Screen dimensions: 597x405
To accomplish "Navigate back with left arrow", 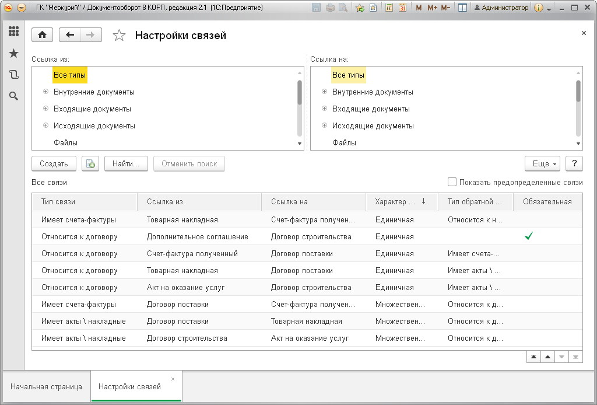I will 70,35.
